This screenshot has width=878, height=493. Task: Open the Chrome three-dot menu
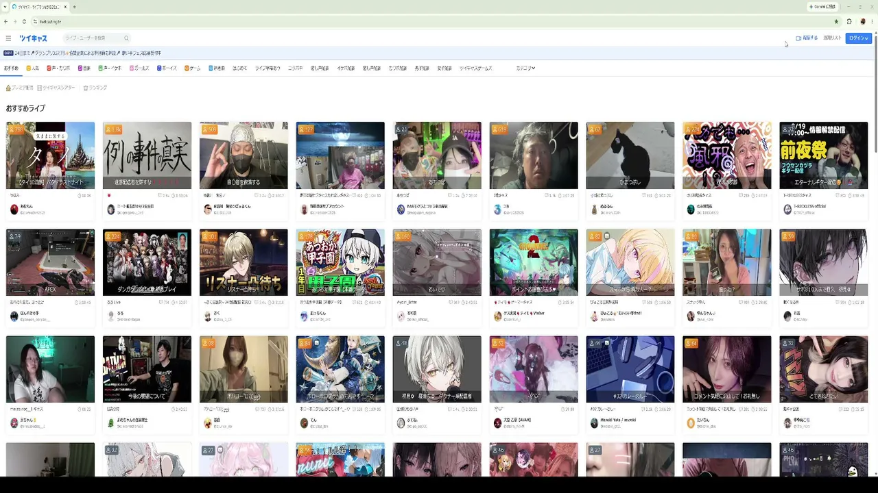click(872, 21)
